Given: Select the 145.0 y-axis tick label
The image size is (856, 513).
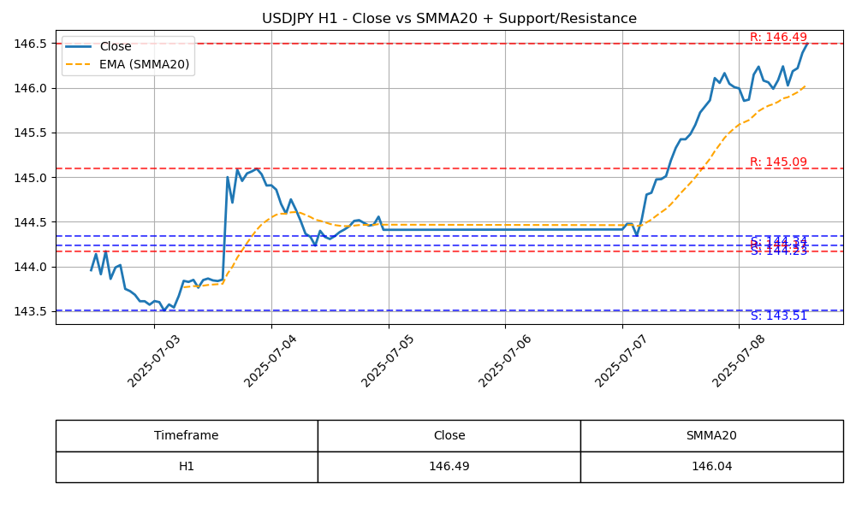Looking at the screenshot, I should click(31, 178).
